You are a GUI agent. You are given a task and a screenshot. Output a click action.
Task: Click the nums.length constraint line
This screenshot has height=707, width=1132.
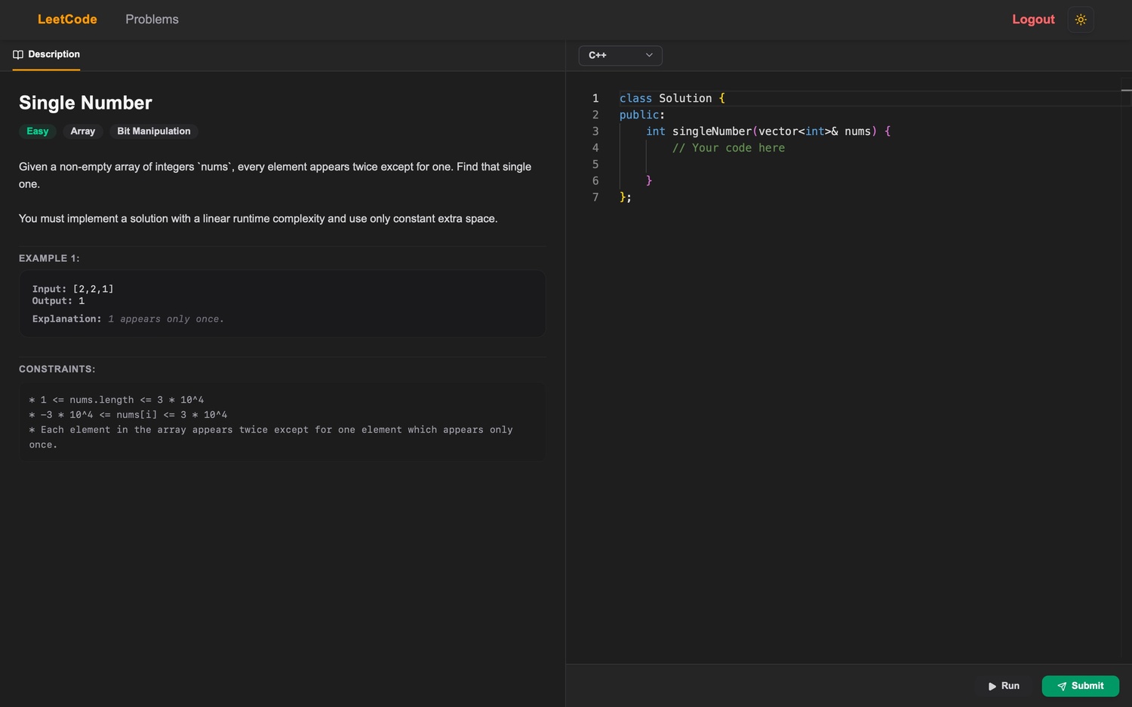pos(116,400)
